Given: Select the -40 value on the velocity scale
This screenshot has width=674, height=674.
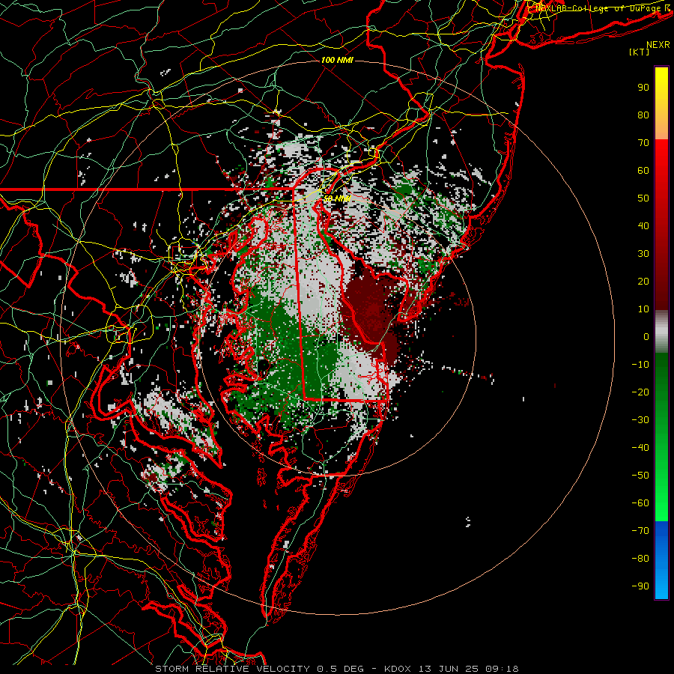Looking at the screenshot, I should (640, 448).
